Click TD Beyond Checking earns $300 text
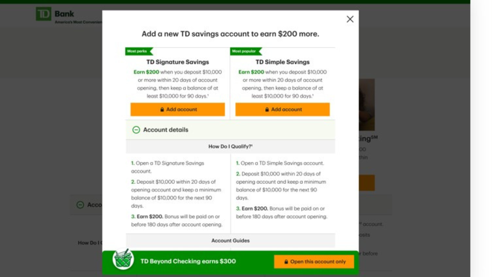The height and width of the screenshot is (277, 492). (188, 261)
